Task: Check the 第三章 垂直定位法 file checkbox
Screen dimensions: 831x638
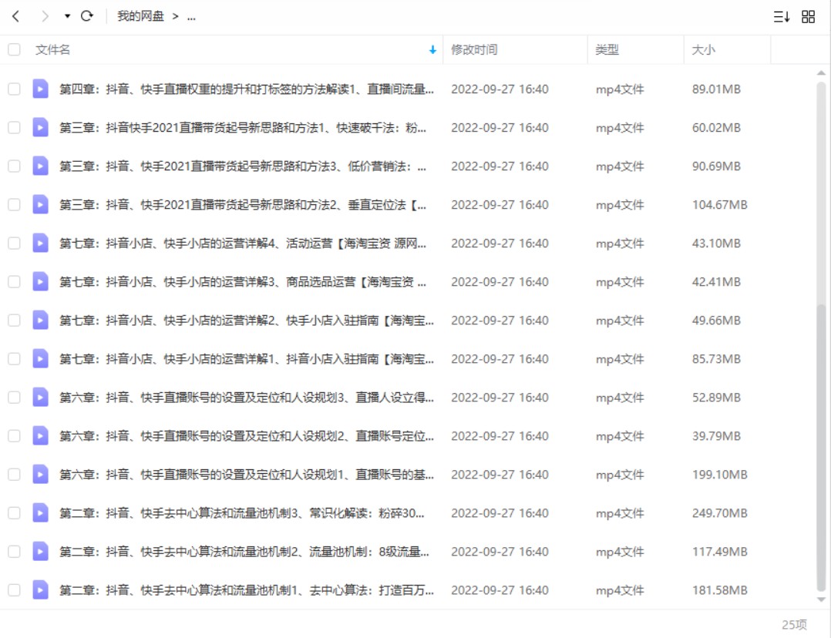Action: point(15,205)
